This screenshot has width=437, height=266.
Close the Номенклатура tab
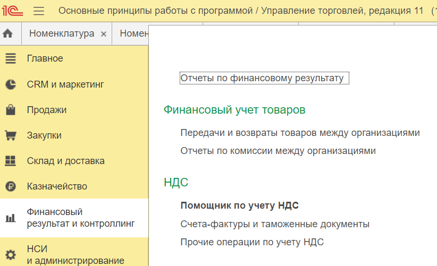[x=104, y=33]
